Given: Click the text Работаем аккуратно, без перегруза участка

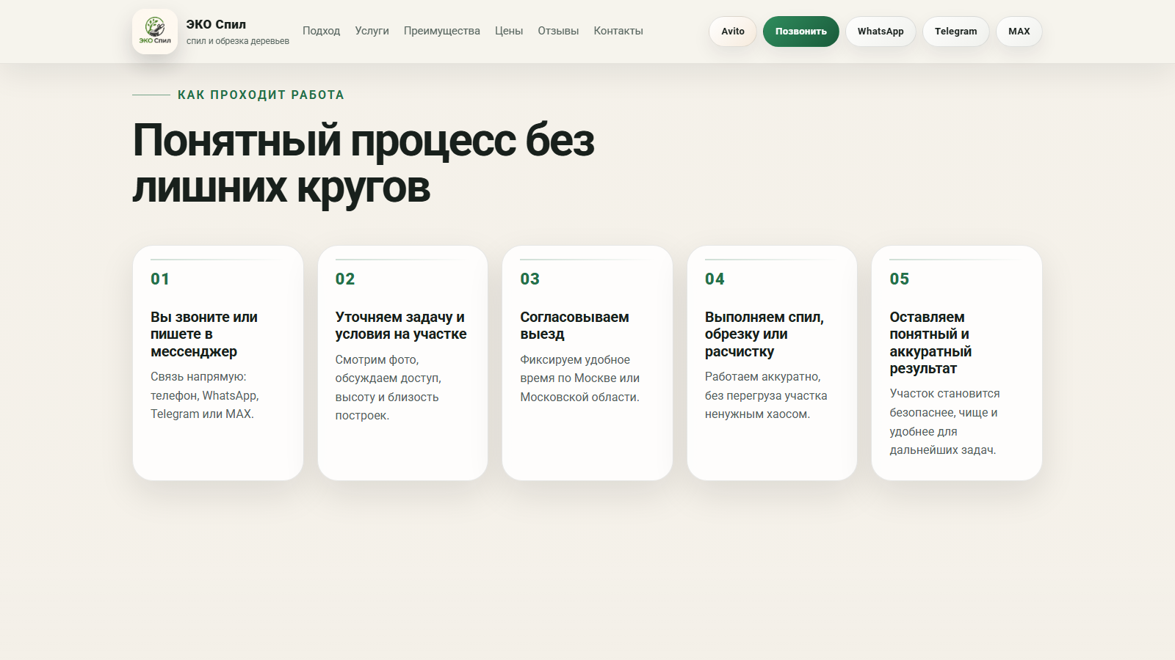Looking at the screenshot, I should (x=766, y=395).
